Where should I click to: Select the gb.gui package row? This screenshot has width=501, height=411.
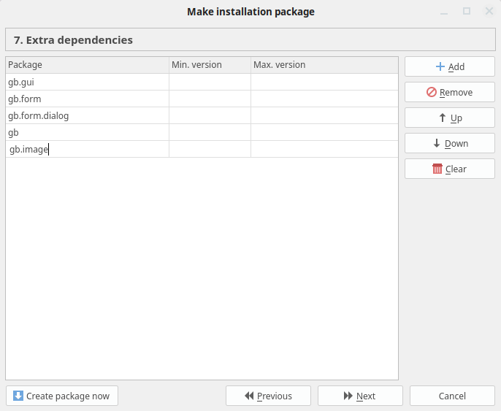[202, 82]
